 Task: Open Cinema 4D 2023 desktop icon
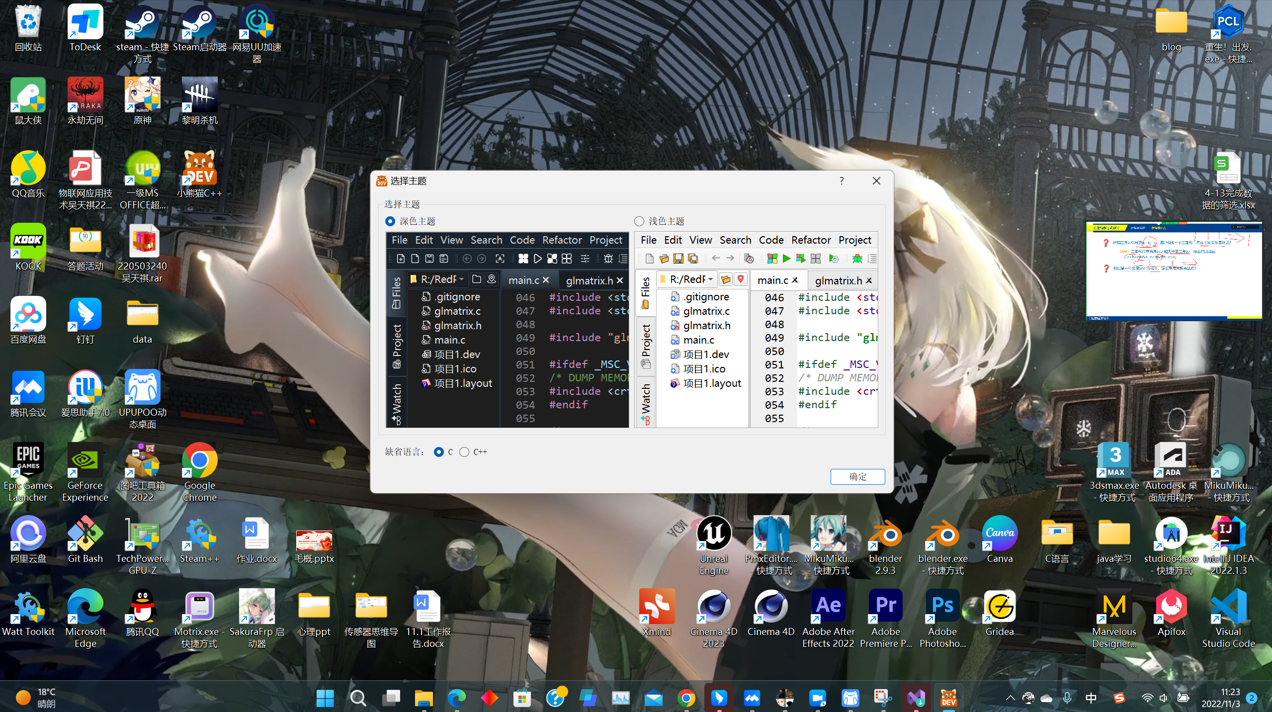pos(714,619)
